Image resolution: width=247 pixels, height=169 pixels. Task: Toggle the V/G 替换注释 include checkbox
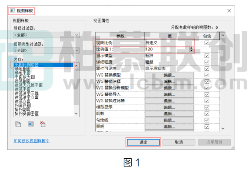[207, 81]
